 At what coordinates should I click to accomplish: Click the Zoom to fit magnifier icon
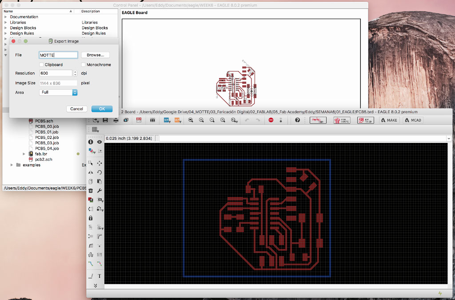coord(191,120)
